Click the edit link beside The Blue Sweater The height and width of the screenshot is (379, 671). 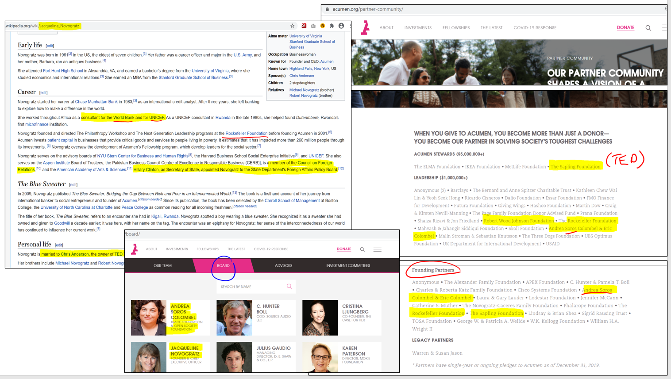coord(73,185)
